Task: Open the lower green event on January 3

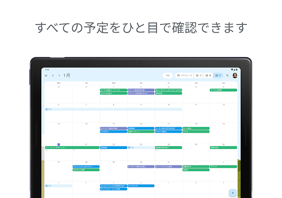Action: tap(169, 94)
